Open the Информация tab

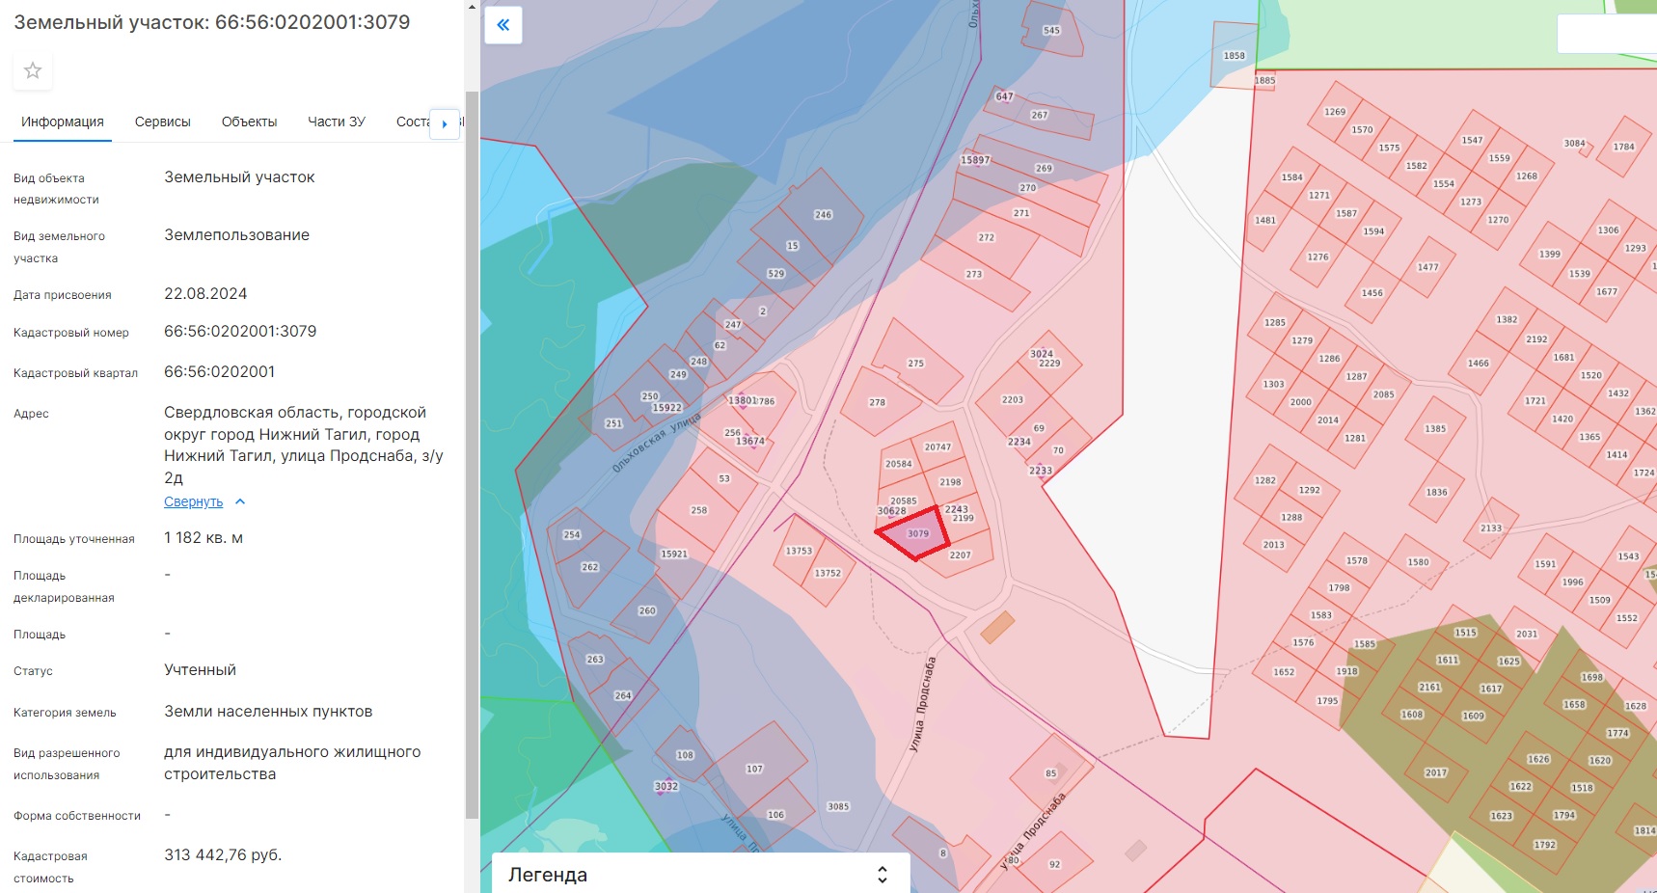[63, 122]
